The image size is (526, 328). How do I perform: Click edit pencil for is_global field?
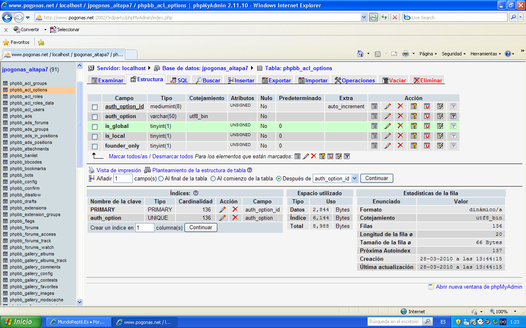point(388,126)
